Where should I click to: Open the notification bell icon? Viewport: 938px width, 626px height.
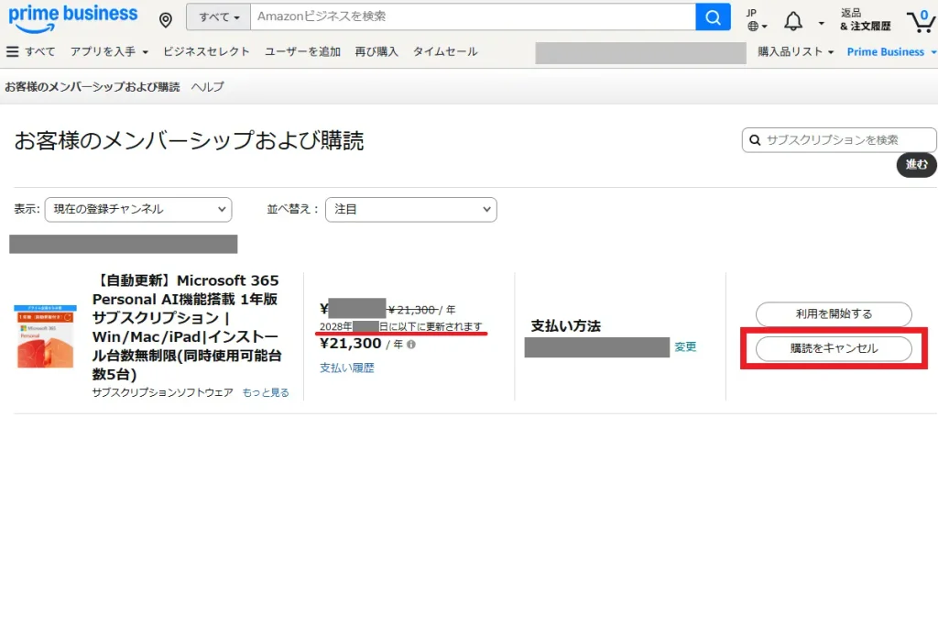pos(793,22)
